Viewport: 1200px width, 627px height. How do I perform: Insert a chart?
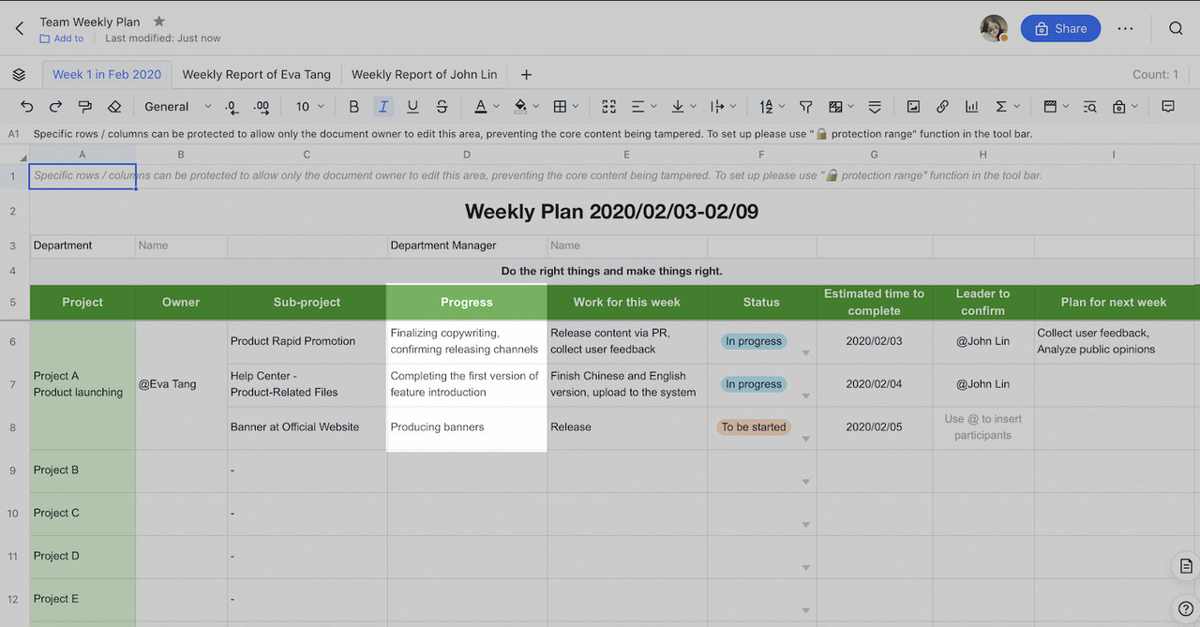point(971,106)
